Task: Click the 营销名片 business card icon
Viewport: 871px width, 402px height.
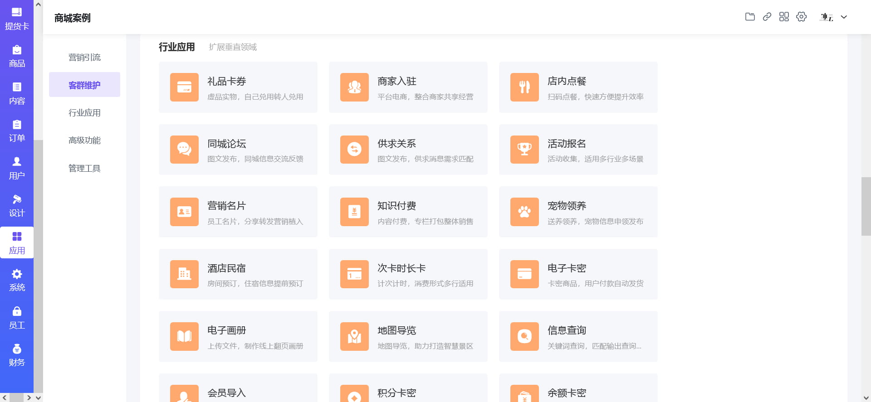Action: 184,212
